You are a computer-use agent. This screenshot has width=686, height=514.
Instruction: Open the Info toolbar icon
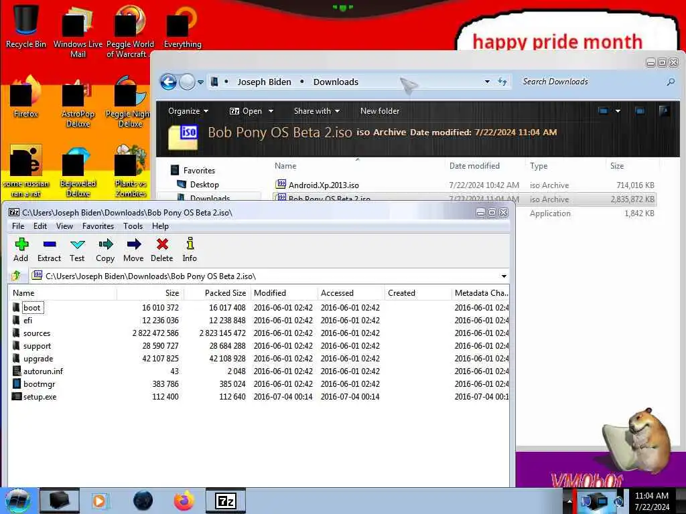pos(190,250)
